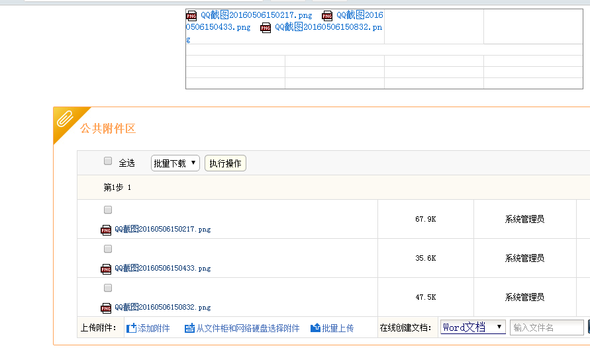The image size is (590, 348).
Task: Click PNG icon beside QQ截图20160506150217.png in attachment list
Action: pos(106,230)
